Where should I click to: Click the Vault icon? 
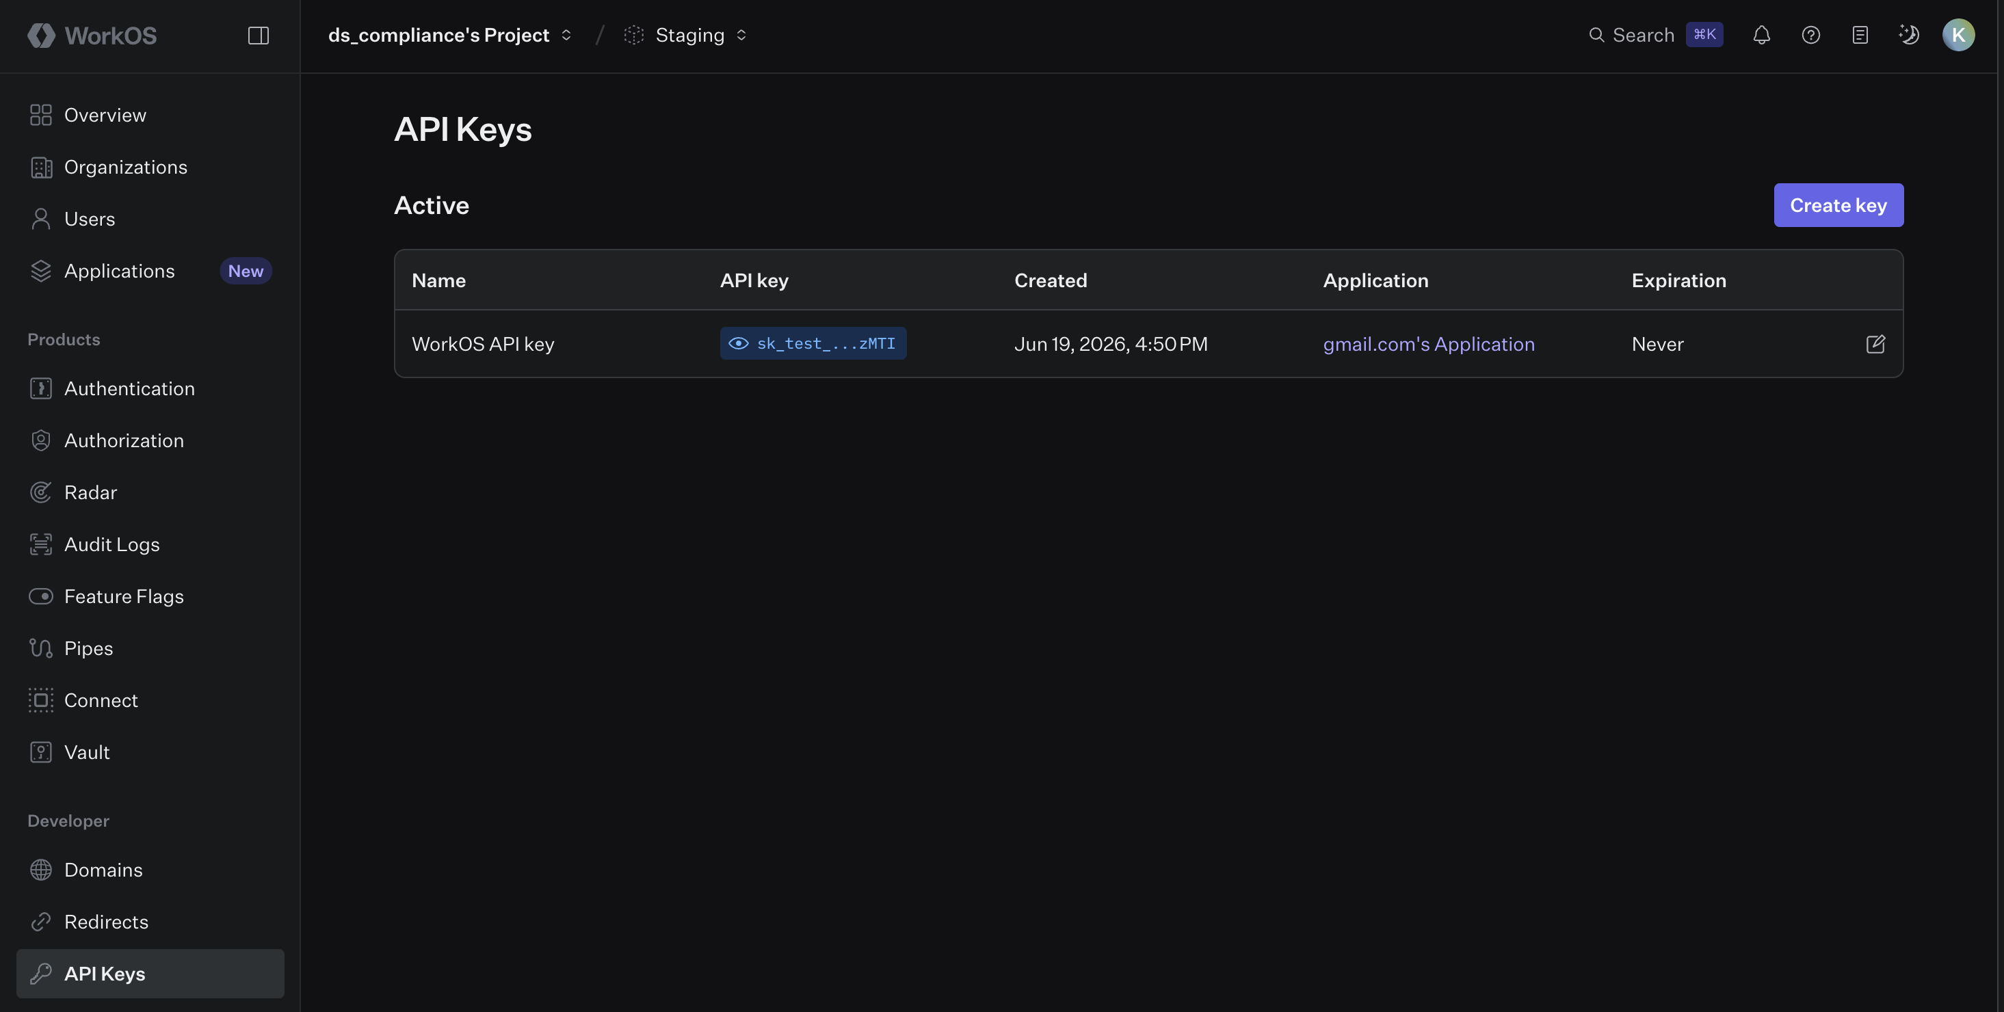click(40, 752)
